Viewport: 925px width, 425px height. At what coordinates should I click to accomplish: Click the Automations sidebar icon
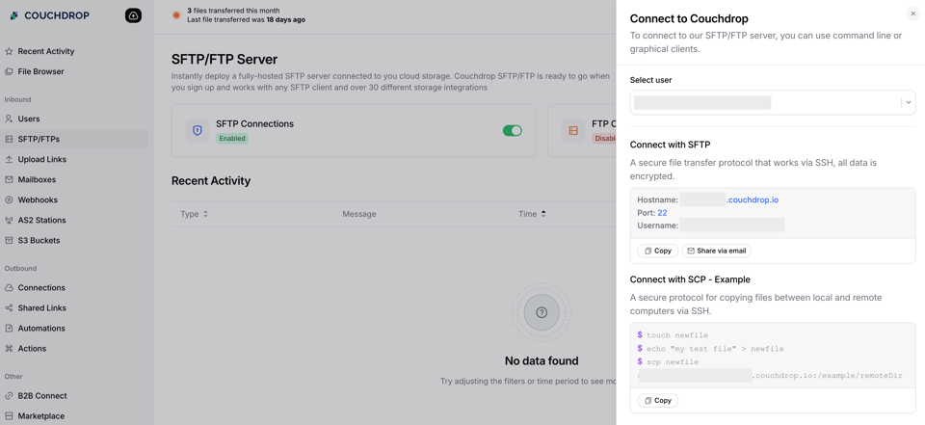point(9,329)
